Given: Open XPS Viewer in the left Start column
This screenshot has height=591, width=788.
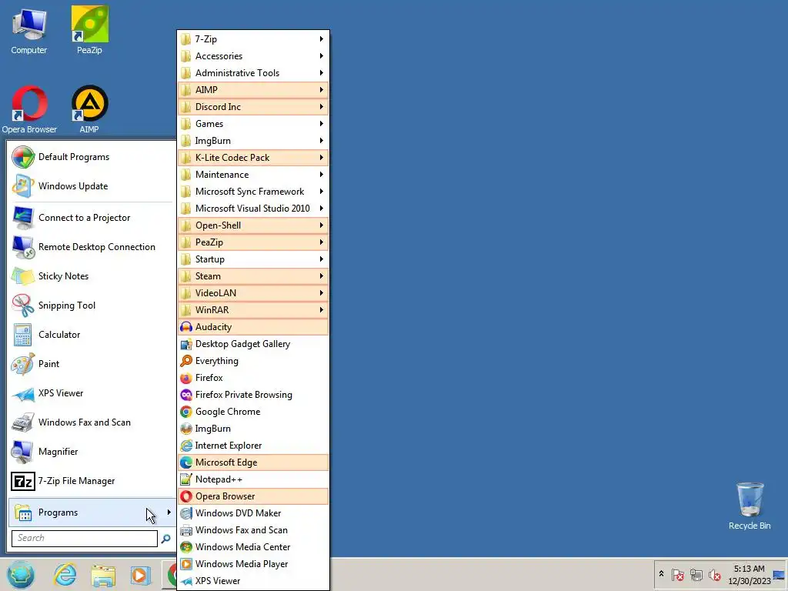Looking at the screenshot, I should point(92,393).
